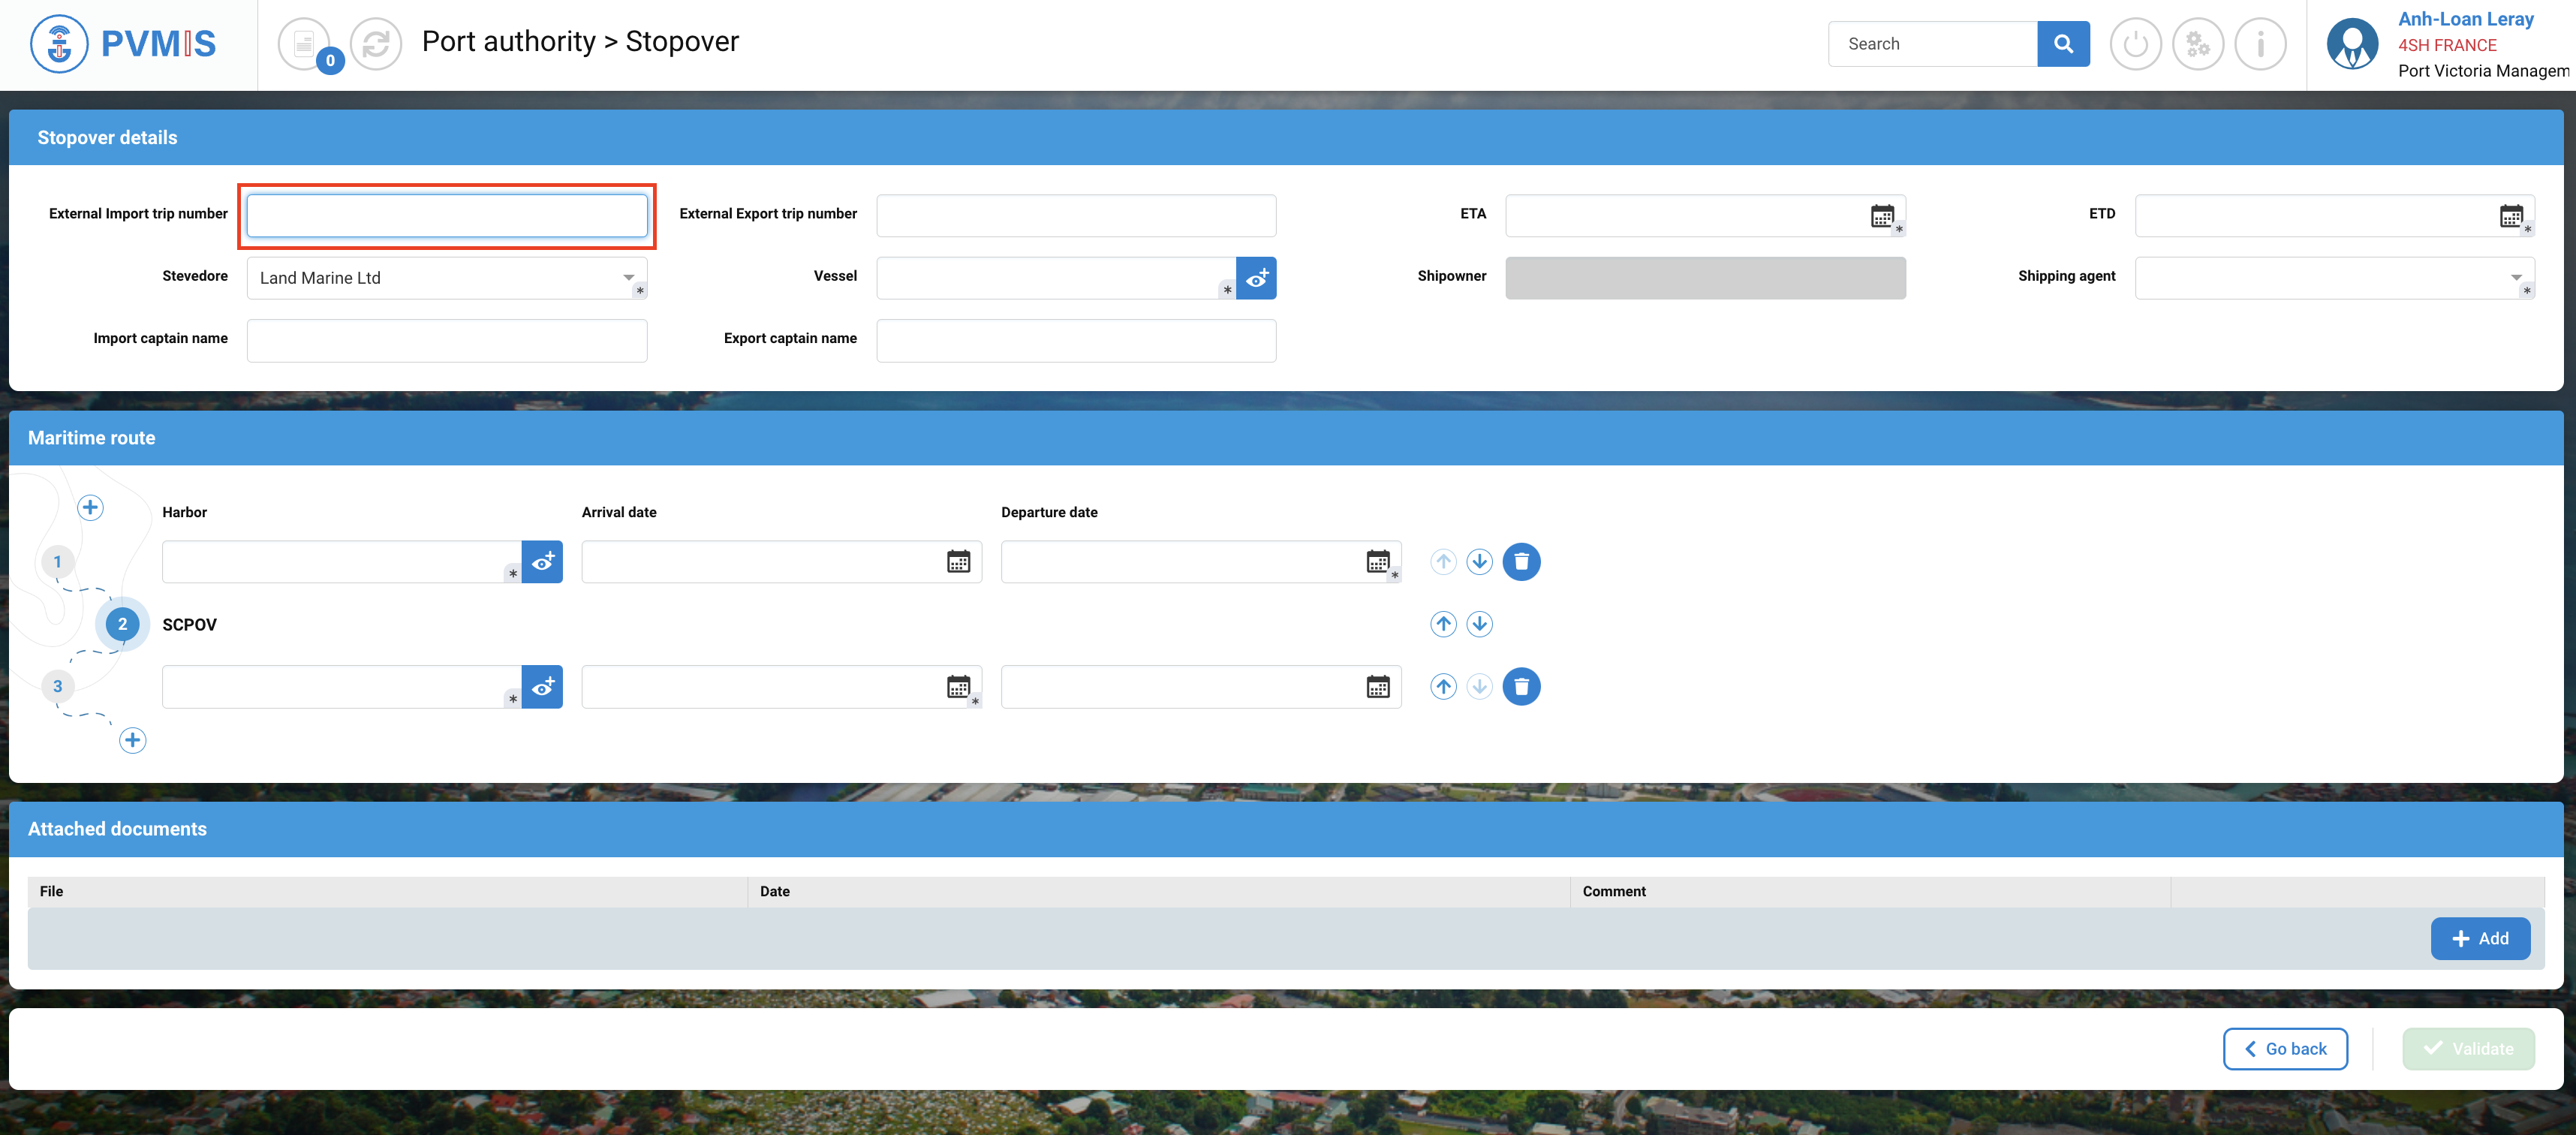
Task: Click the documents icon with 0 badge
Action: [x=305, y=44]
